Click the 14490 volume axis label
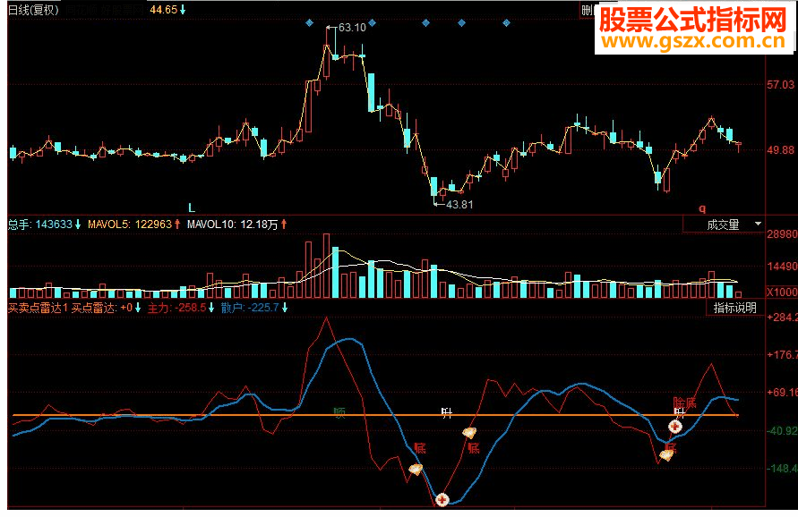Image resolution: width=798 pixels, height=517 pixels. pyautogui.click(x=782, y=267)
